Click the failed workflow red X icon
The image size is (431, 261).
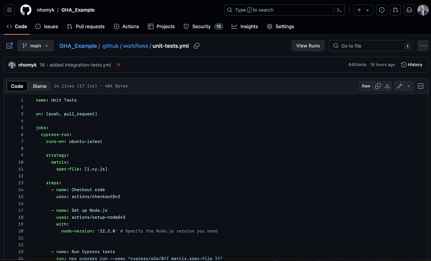tap(118, 65)
